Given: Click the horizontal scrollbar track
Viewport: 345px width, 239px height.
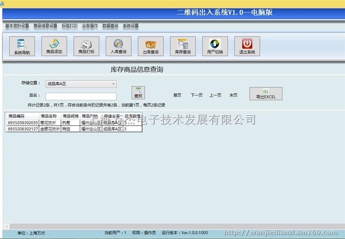Looking at the screenshot, I should tap(177, 226).
